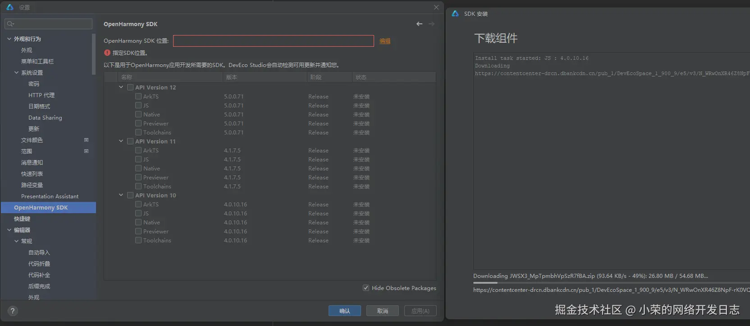
Task: Open 代码折叠 settings
Action: 39,263
